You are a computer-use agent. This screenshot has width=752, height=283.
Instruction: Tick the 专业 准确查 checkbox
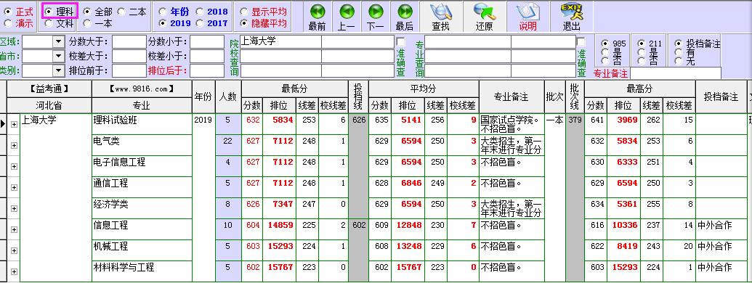coord(581,41)
